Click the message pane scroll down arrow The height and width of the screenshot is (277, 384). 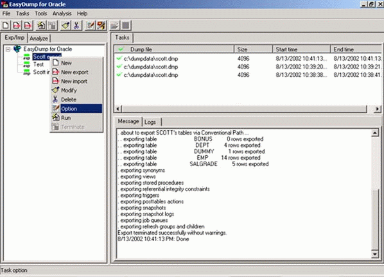click(x=375, y=255)
